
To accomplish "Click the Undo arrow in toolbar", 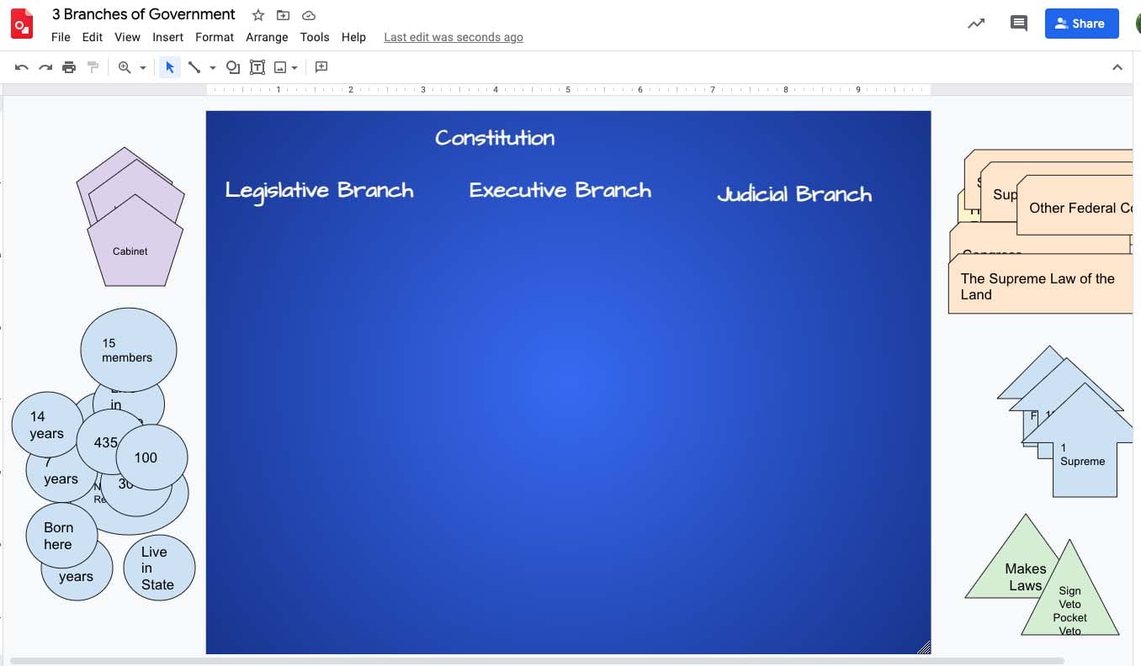I will point(22,67).
